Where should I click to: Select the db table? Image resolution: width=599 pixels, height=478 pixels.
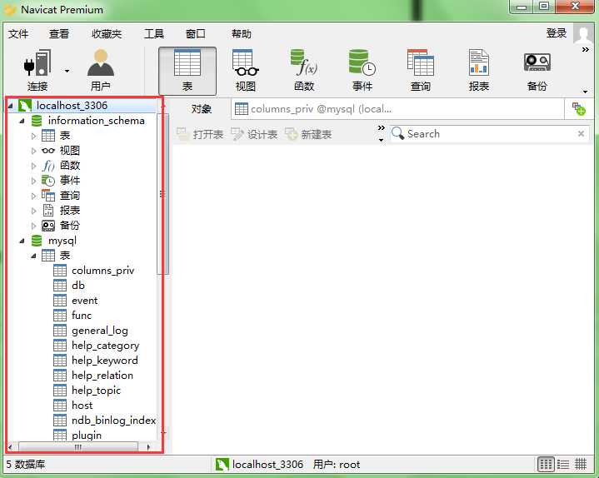click(x=78, y=286)
